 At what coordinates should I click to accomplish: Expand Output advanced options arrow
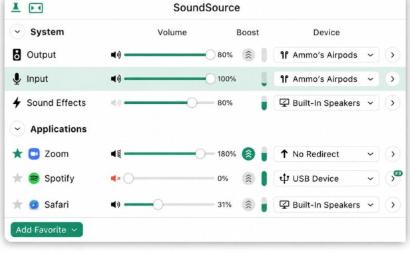point(393,55)
